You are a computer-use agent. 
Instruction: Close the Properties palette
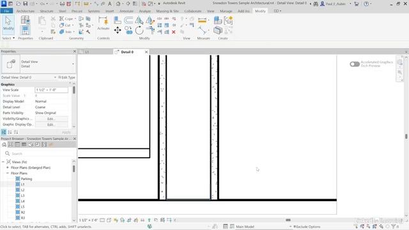74,51
